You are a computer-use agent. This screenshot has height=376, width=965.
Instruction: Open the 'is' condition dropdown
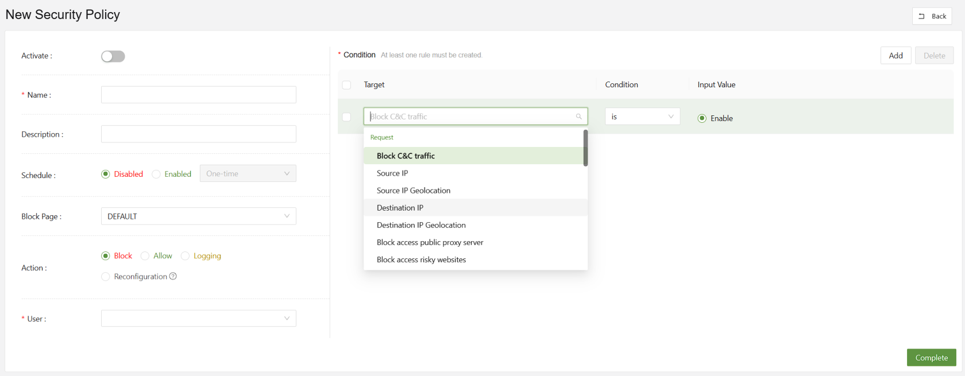[642, 117]
